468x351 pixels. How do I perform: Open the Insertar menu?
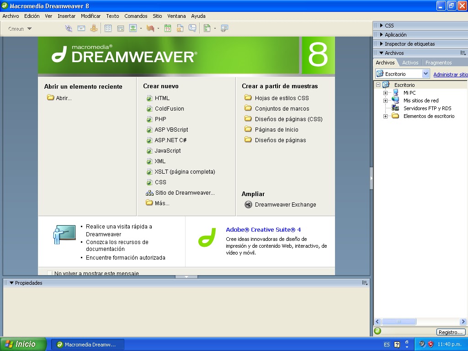coord(67,16)
